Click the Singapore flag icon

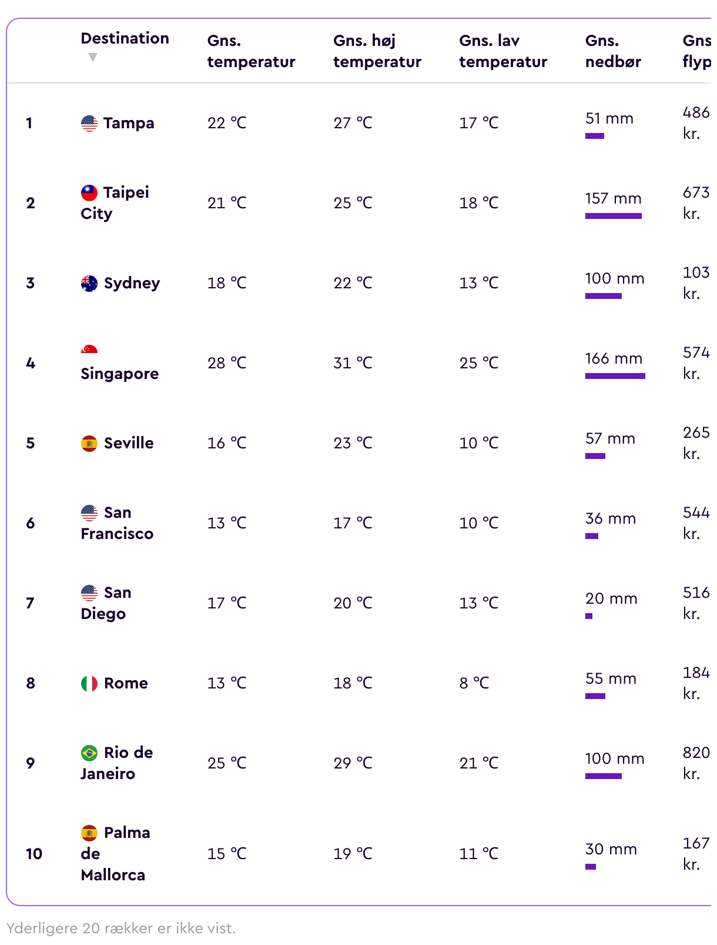pyautogui.click(x=89, y=349)
